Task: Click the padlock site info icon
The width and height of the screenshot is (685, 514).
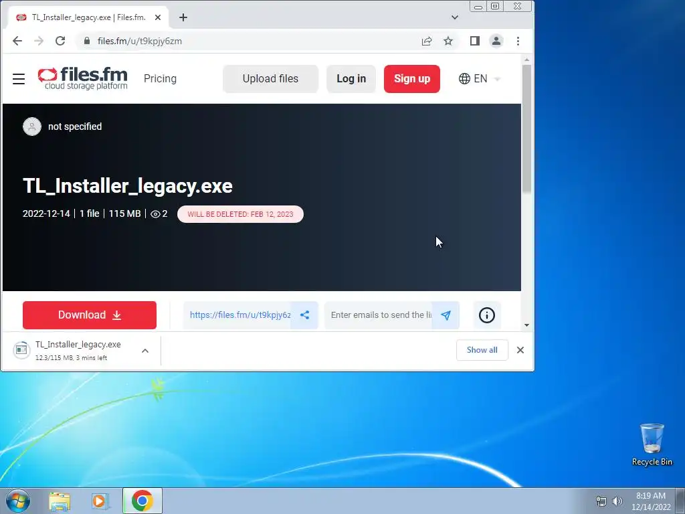Action: tap(87, 41)
